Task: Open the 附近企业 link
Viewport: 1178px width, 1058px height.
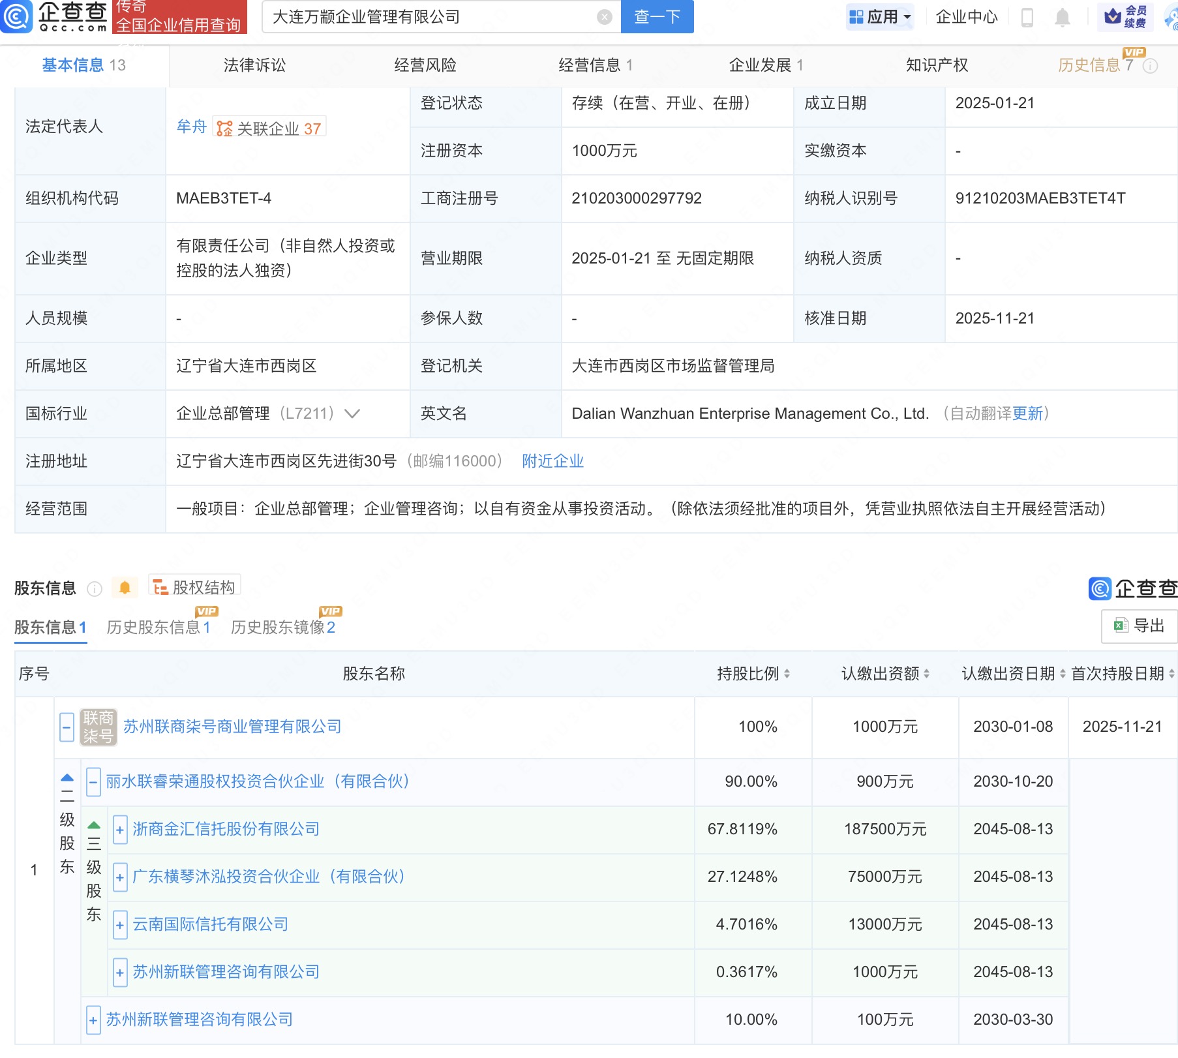Action: point(552,461)
